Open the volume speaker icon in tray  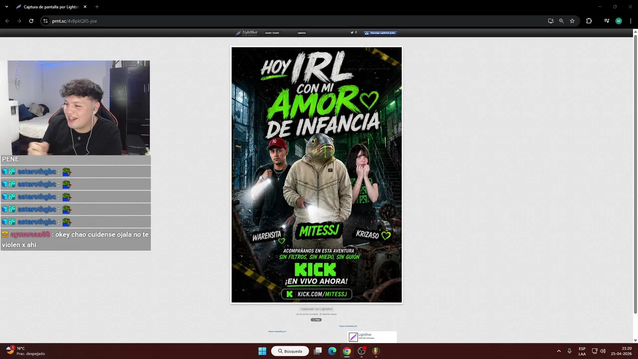603,351
